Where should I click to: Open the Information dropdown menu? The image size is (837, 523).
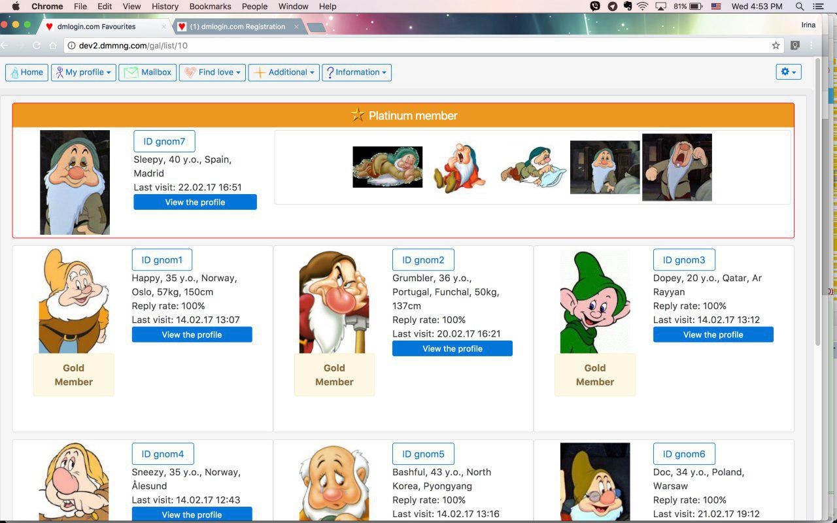click(x=356, y=73)
